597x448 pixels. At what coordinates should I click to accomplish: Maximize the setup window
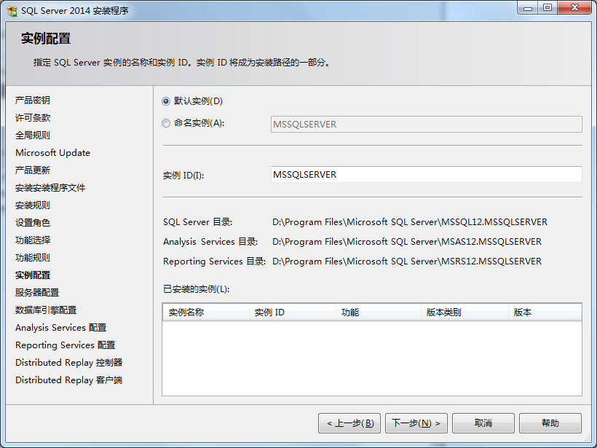[547, 7]
